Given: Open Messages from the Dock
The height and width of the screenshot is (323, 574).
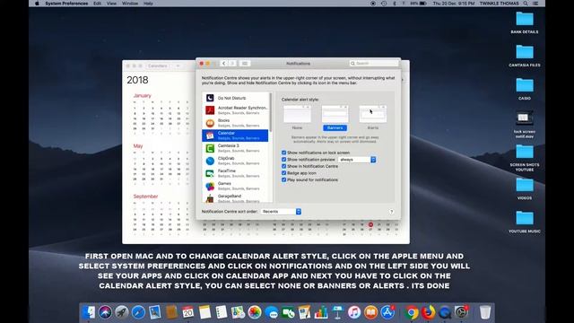Looking at the screenshot, I should click(x=271, y=312).
